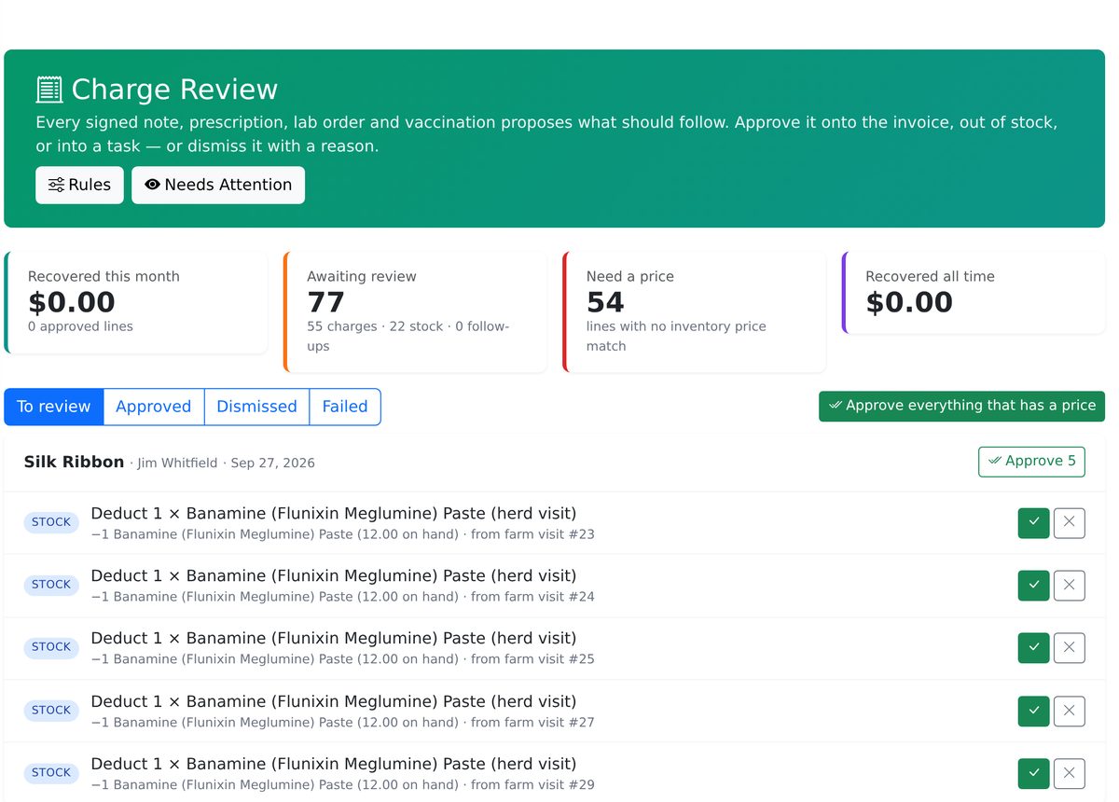Click the Need a price card
Screen dimensions: 1119x802
[x=695, y=311]
